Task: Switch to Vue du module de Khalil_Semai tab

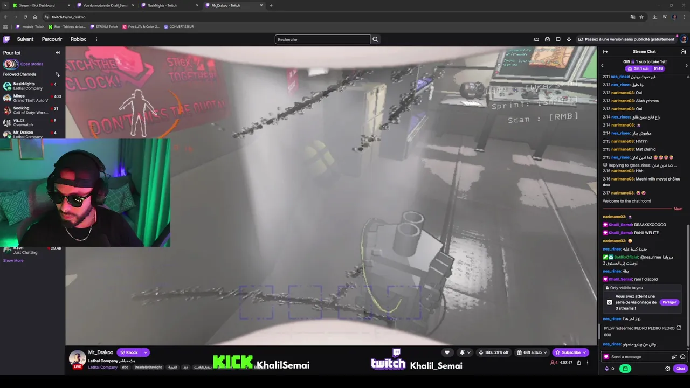Action: point(106,5)
